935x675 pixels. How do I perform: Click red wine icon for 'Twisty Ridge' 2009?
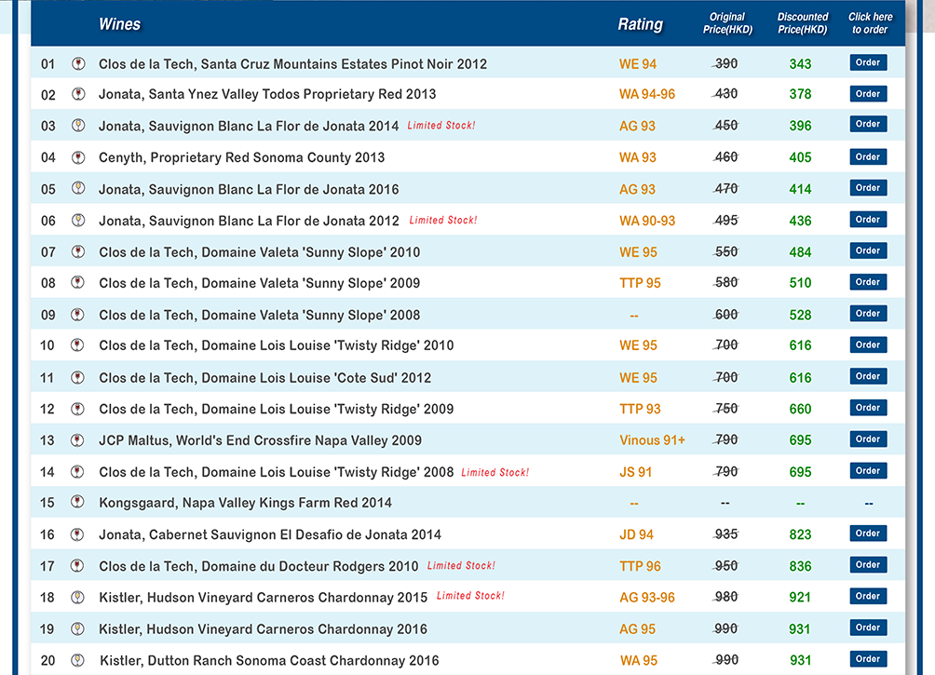pyautogui.click(x=77, y=409)
